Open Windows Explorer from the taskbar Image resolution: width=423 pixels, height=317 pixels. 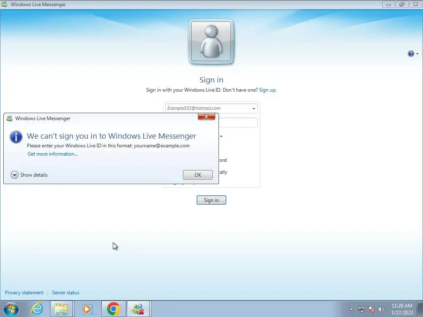click(x=62, y=309)
